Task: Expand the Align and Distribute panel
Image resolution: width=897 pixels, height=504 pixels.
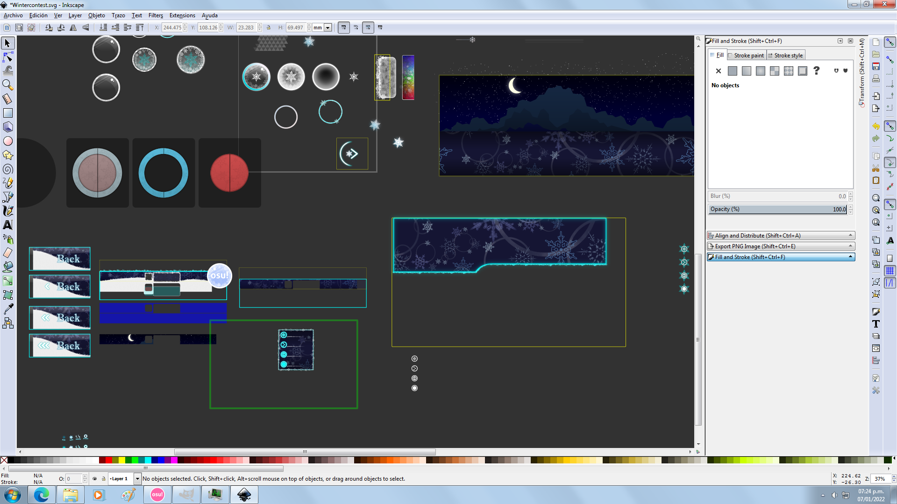Action: tap(781, 236)
